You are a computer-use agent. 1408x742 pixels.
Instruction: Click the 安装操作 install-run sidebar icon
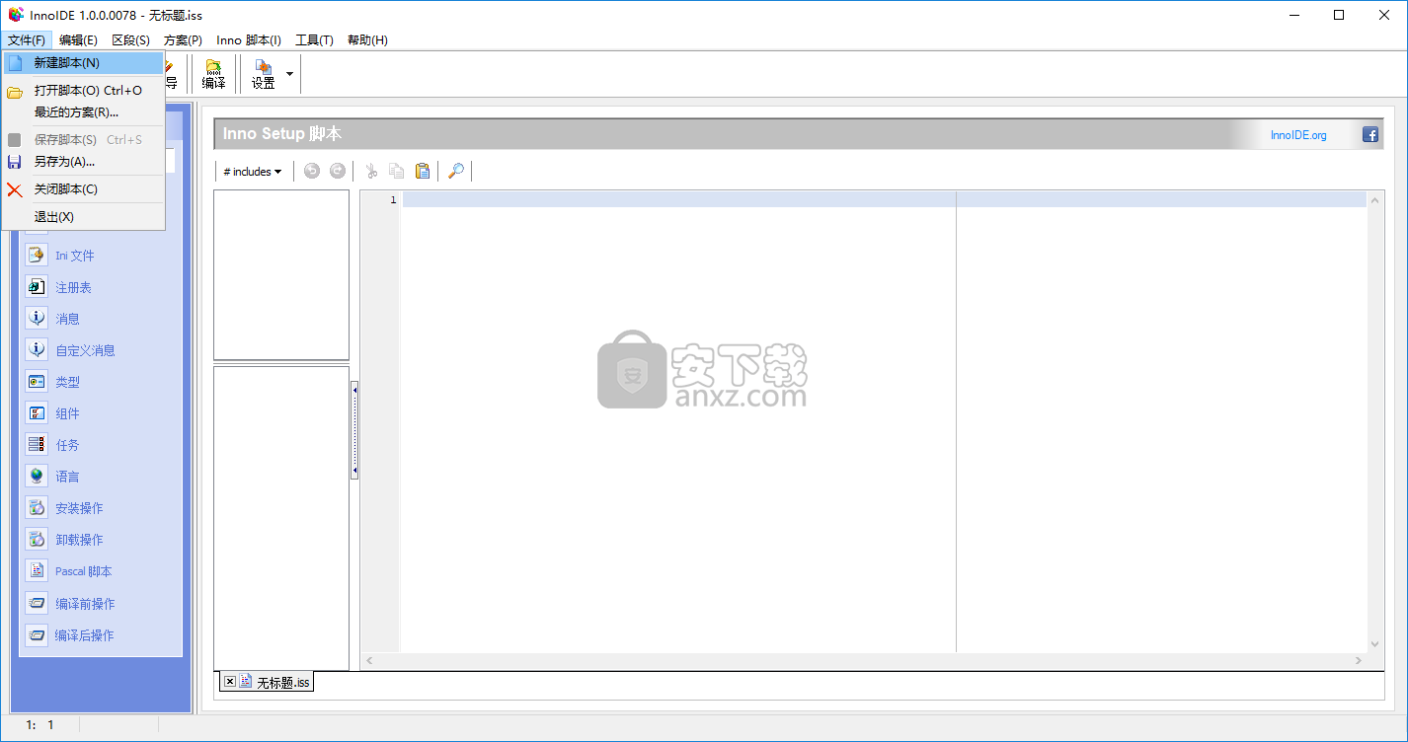[37, 507]
